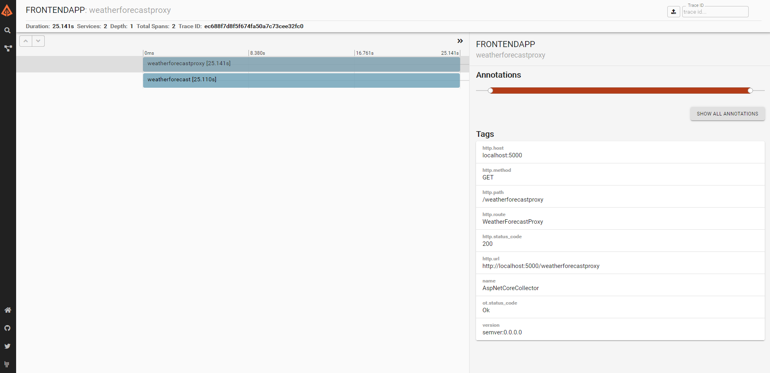Screen dimensions: 770x373
Task: Click the Zipkin logo in sidebar
Action: tap(7, 10)
